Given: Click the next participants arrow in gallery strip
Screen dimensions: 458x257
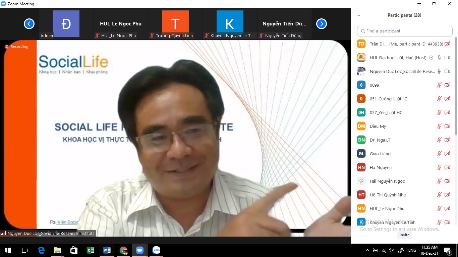Looking at the screenshot, I should tap(321, 24).
